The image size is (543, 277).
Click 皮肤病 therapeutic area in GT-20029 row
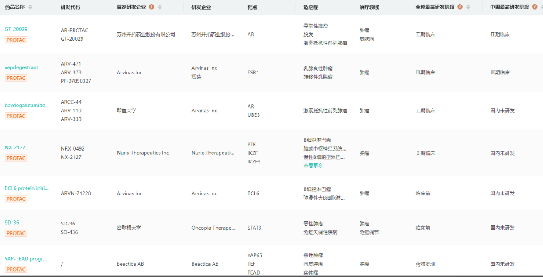[x=367, y=39]
